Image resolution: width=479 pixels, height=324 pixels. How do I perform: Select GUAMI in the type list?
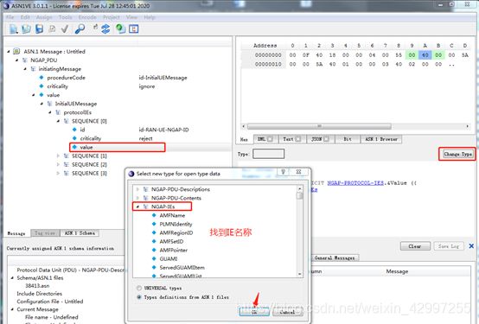point(169,258)
